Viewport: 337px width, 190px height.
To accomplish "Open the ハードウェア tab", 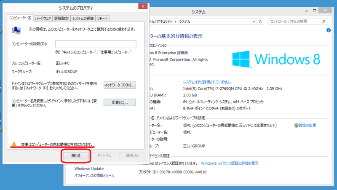I will (43, 19).
